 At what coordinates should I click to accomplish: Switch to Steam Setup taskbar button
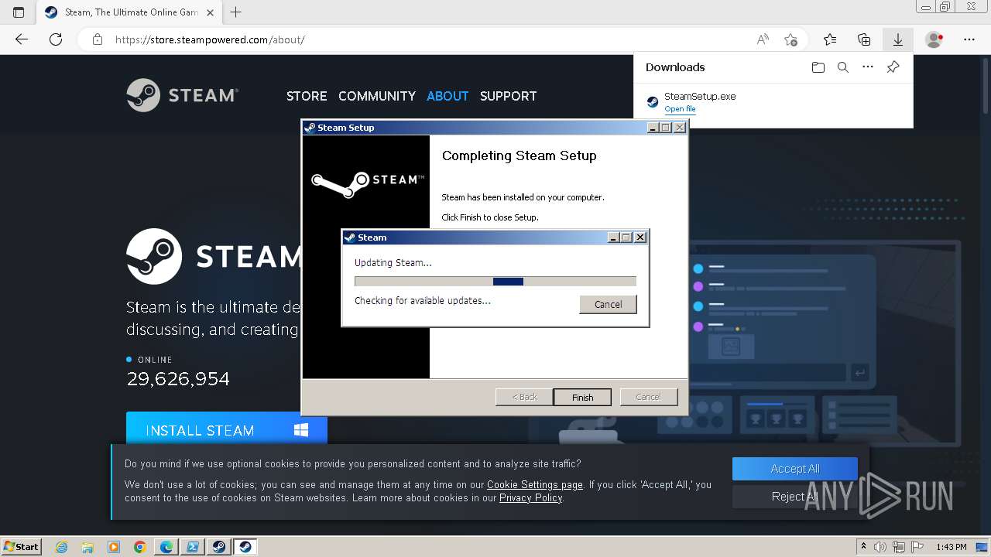[219, 547]
